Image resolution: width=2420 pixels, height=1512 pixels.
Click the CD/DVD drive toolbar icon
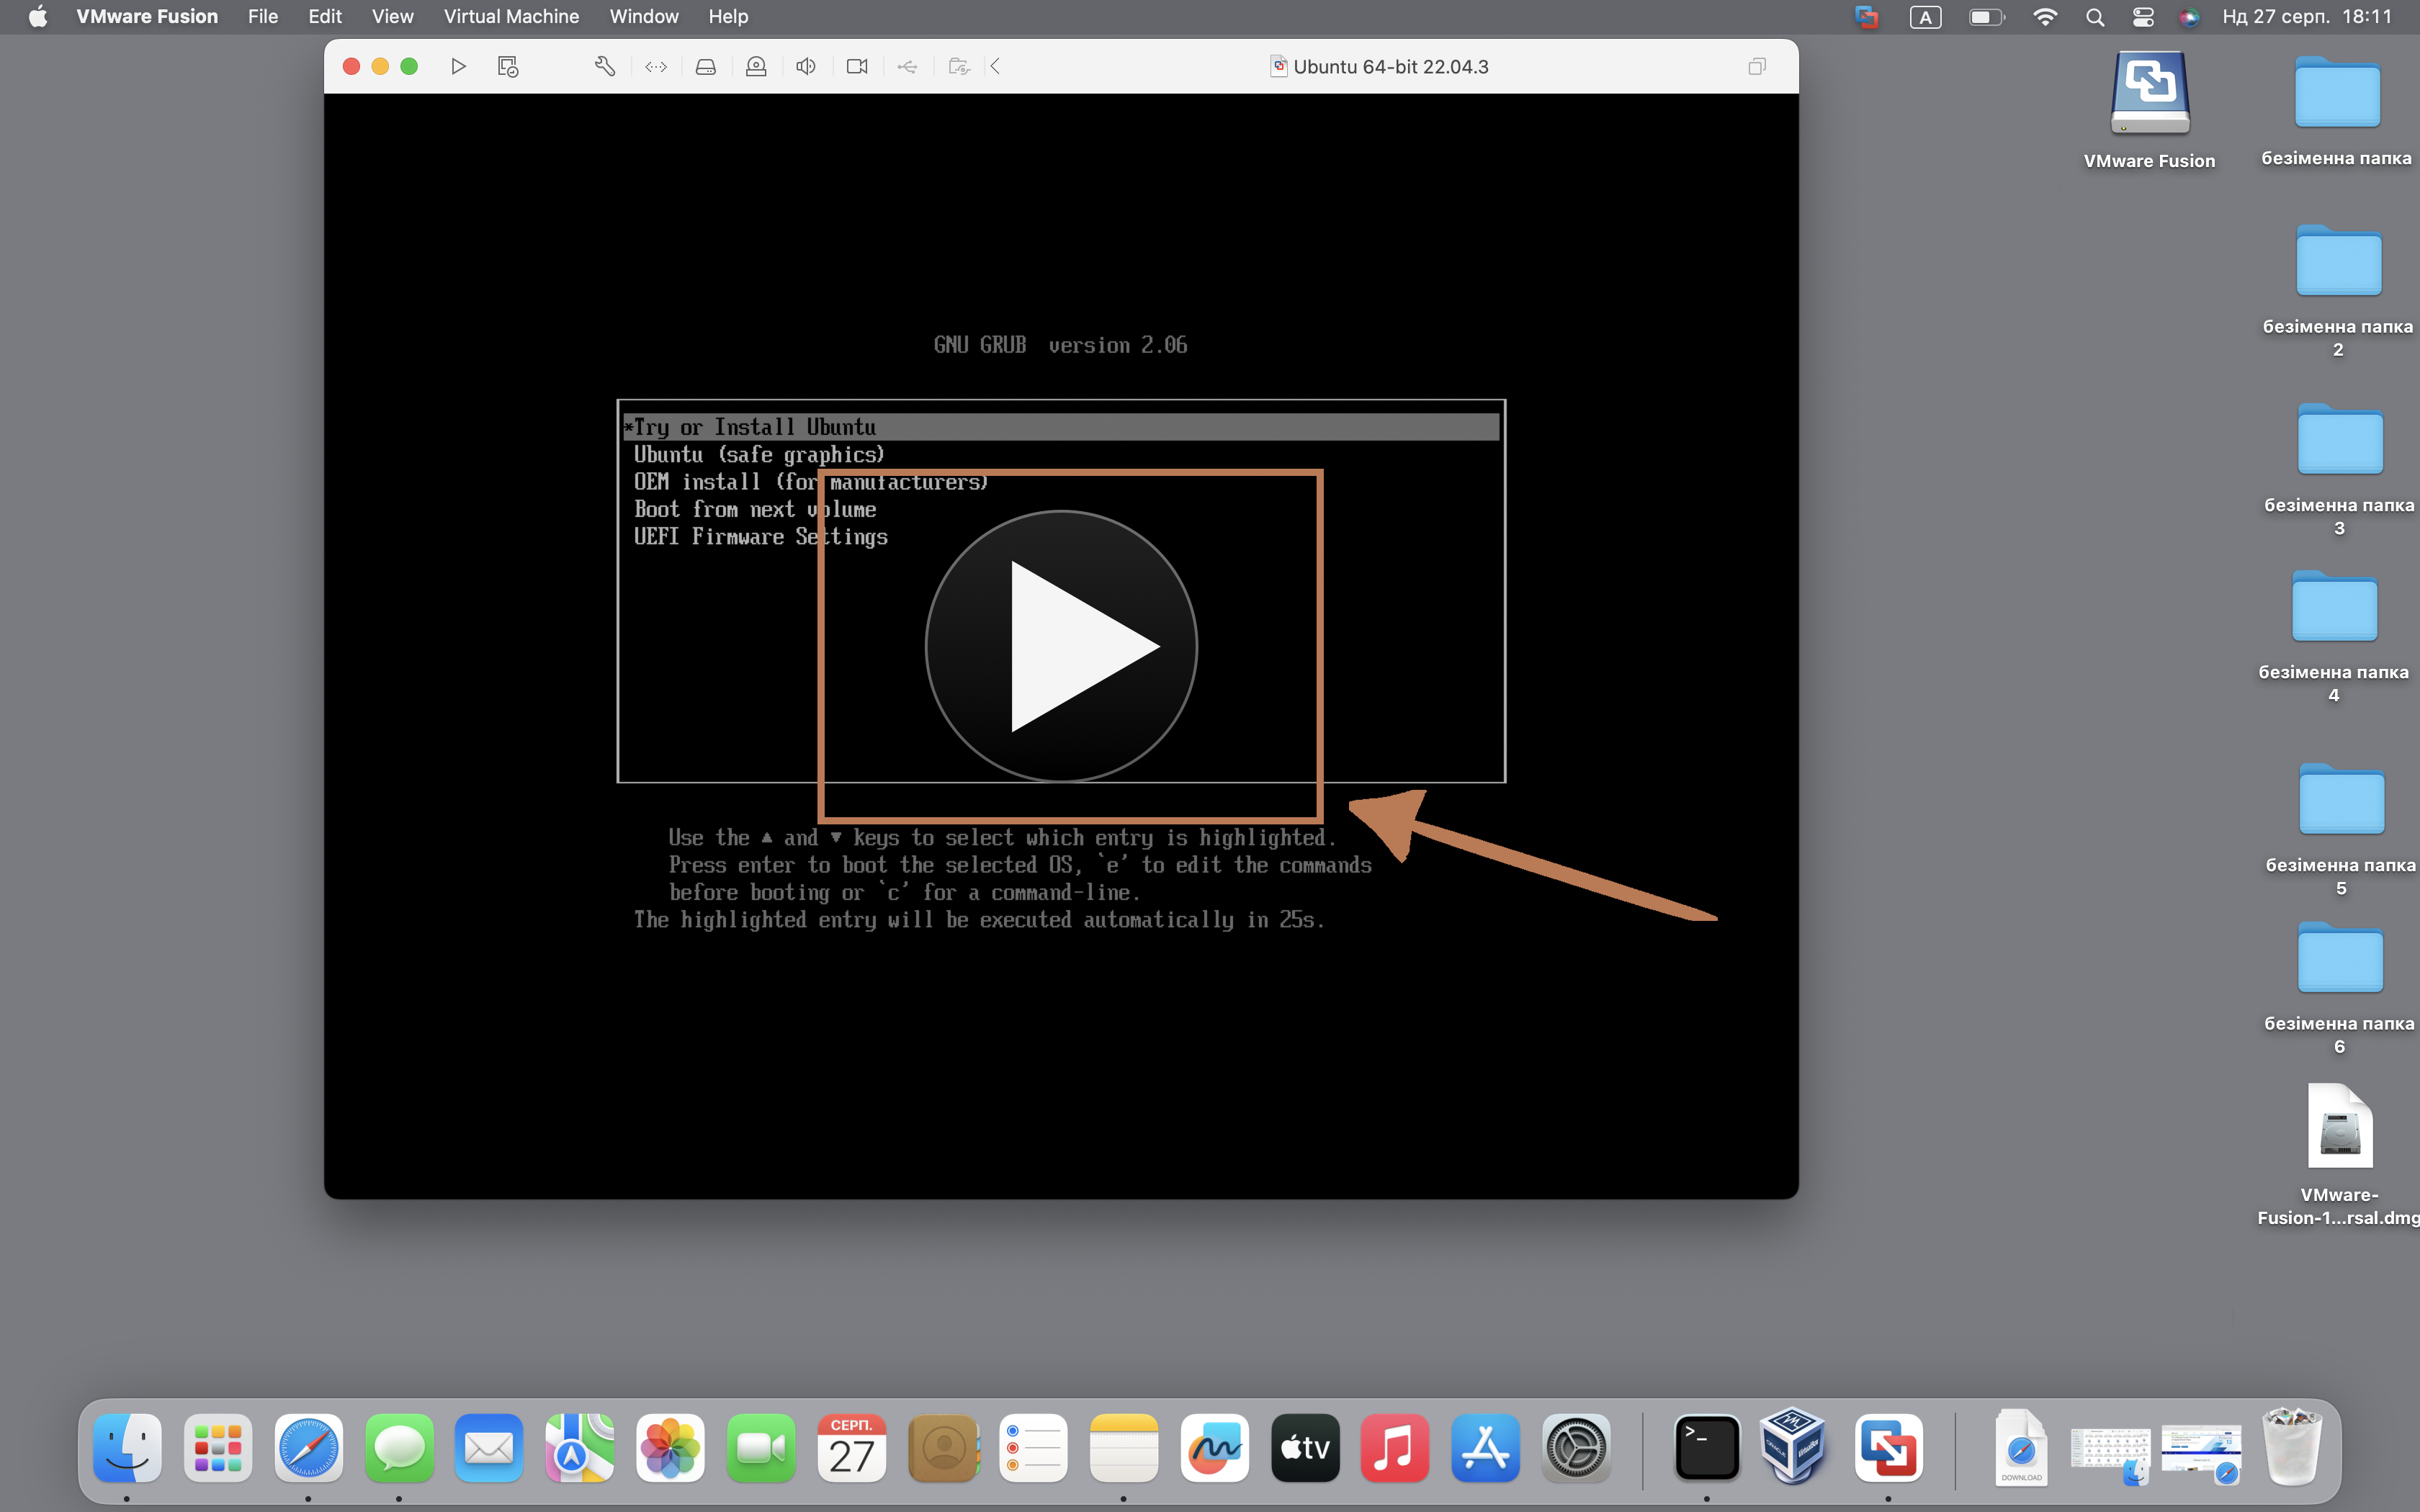pos(756,66)
